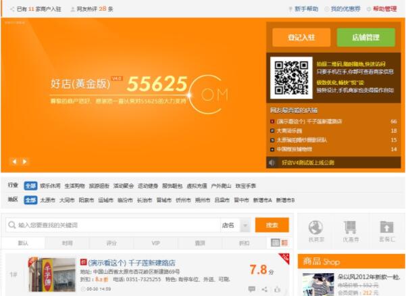Click the QR code image

tap(291, 78)
